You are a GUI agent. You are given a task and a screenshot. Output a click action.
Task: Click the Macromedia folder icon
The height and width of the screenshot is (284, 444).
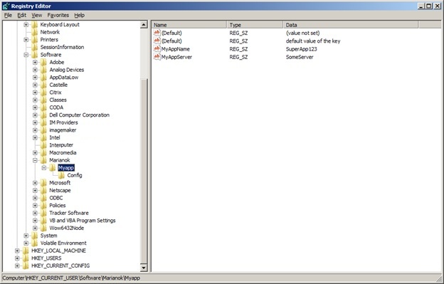(x=43, y=152)
